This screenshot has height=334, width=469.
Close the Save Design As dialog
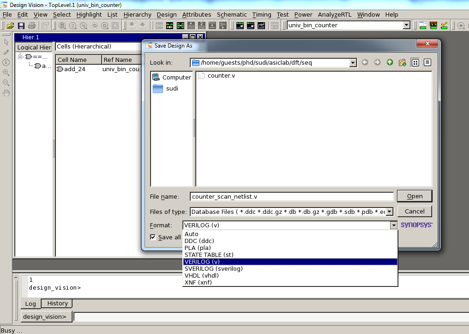(x=427, y=43)
